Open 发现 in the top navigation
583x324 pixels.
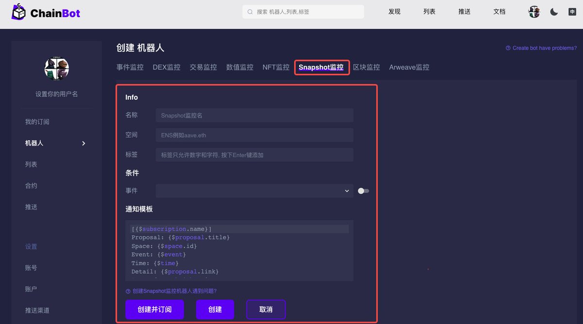(x=394, y=12)
